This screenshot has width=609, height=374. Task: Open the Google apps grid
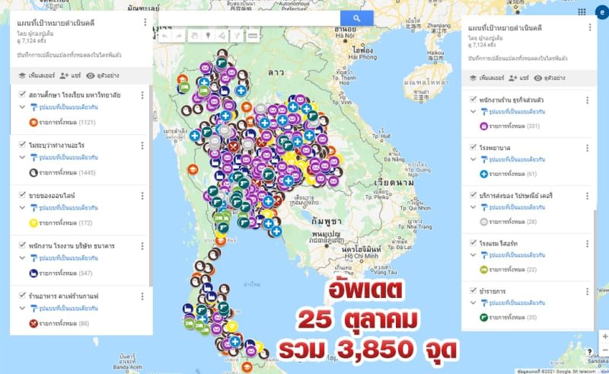(582, 11)
